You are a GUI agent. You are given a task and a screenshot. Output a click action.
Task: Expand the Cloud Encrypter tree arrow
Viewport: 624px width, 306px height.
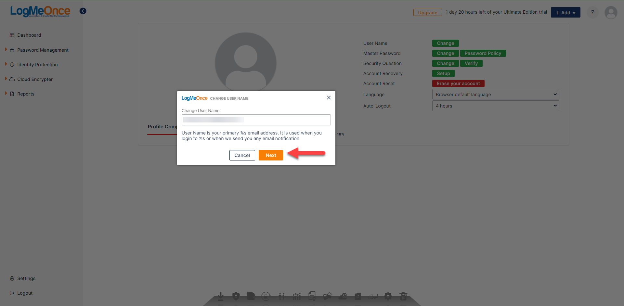(6, 79)
